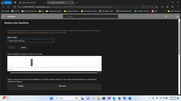181x101 pixels.
Task: Open the File Storage in M365 folder
Action: (89, 11)
